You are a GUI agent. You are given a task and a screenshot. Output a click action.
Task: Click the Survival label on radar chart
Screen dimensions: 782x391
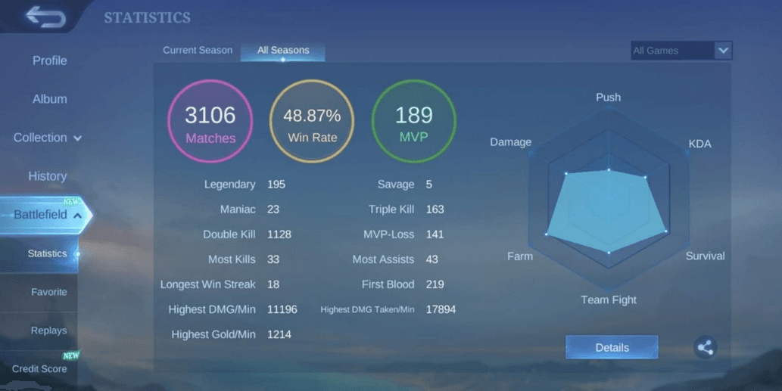pos(706,256)
